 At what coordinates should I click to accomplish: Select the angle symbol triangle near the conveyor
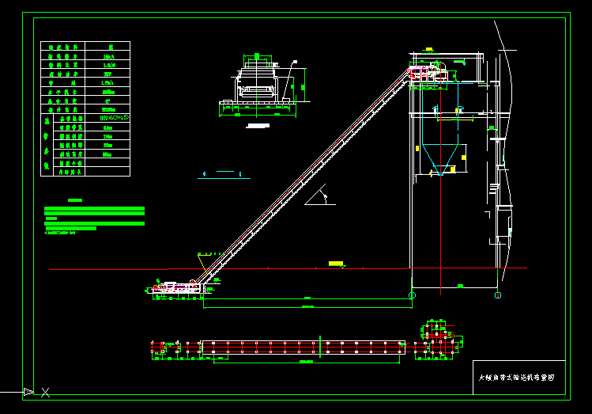pyautogui.click(x=320, y=196)
